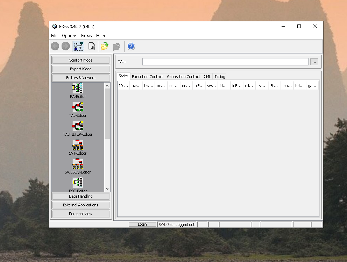This screenshot has width=347, height=262.
Task: Open the SWESEQ-Editor
Action: coord(78,166)
